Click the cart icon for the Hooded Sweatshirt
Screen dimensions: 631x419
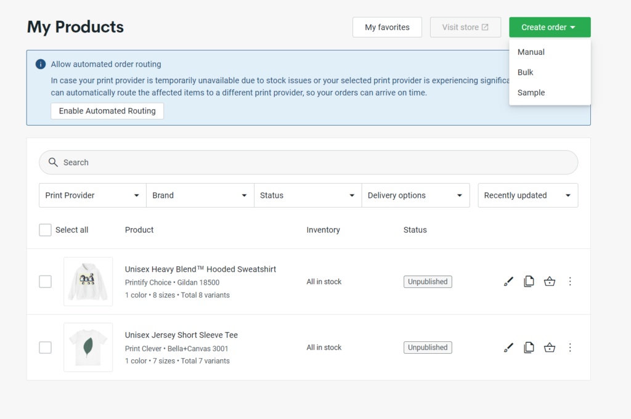(550, 281)
